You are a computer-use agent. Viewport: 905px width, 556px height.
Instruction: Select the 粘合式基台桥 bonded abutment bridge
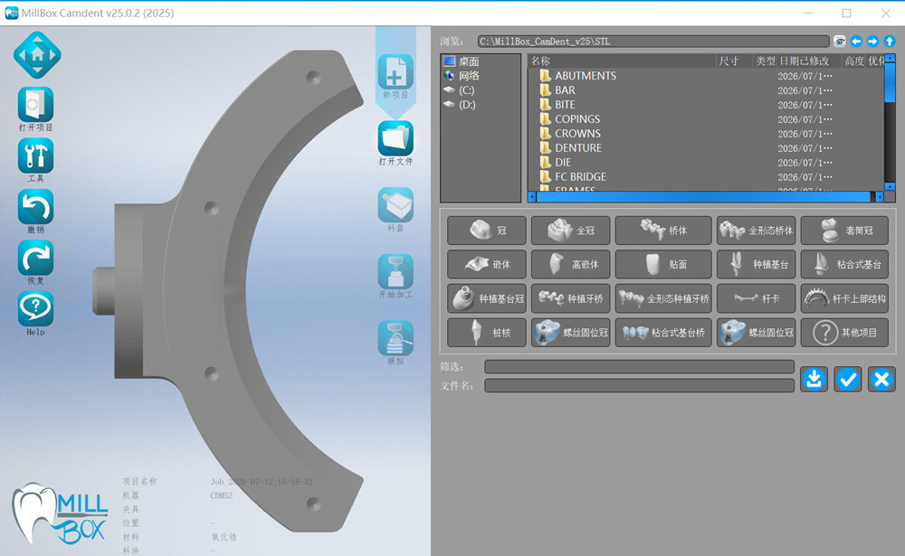[663, 332]
